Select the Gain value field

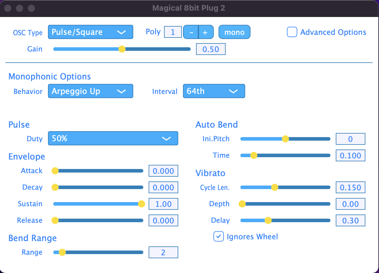point(211,49)
